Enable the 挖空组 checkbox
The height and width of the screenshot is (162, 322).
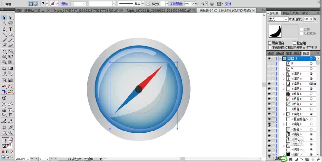(294, 43)
